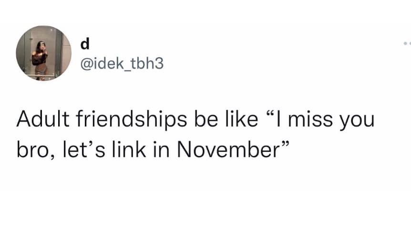Open the @idek_tbh3 profile handle
The height and width of the screenshot is (227, 411).
(x=122, y=64)
